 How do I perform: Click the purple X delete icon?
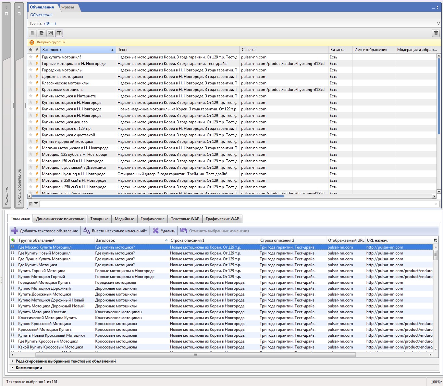pyautogui.click(x=156, y=231)
